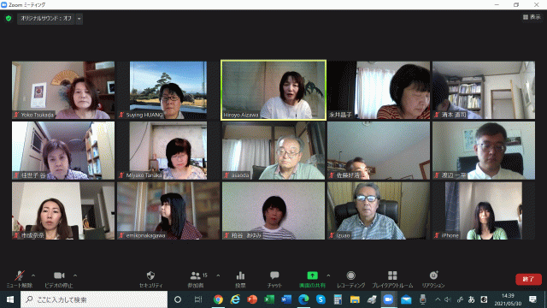Open the taskbar clock and date
This screenshot has height=308, width=547.
click(508, 299)
